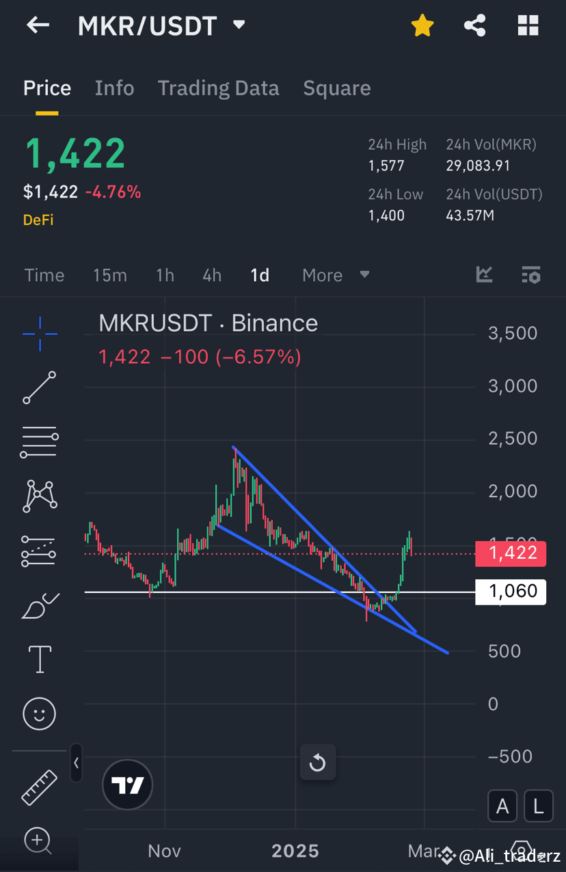Select the XABCD pattern tool
Image resolution: width=566 pixels, height=872 pixels.
tap(40, 496)
